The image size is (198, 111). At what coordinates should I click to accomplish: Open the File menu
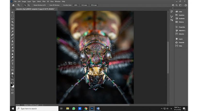click(x=15, y=2)
